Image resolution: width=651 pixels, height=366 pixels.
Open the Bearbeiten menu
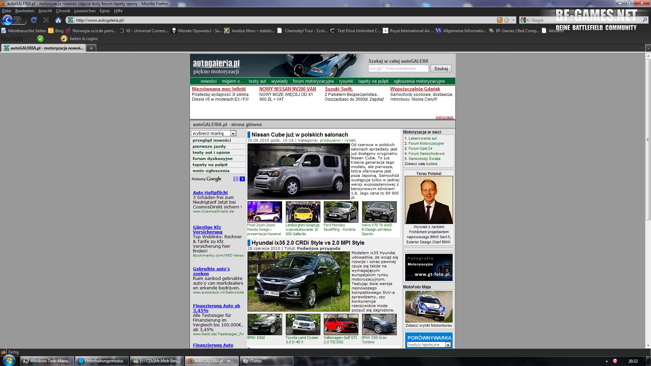[x=24, y=11]
